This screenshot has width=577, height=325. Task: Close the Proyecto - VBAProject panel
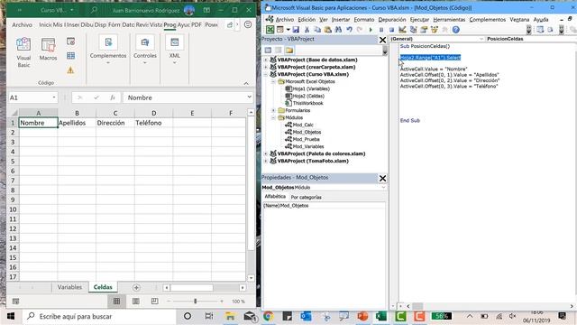pos(382,40)
